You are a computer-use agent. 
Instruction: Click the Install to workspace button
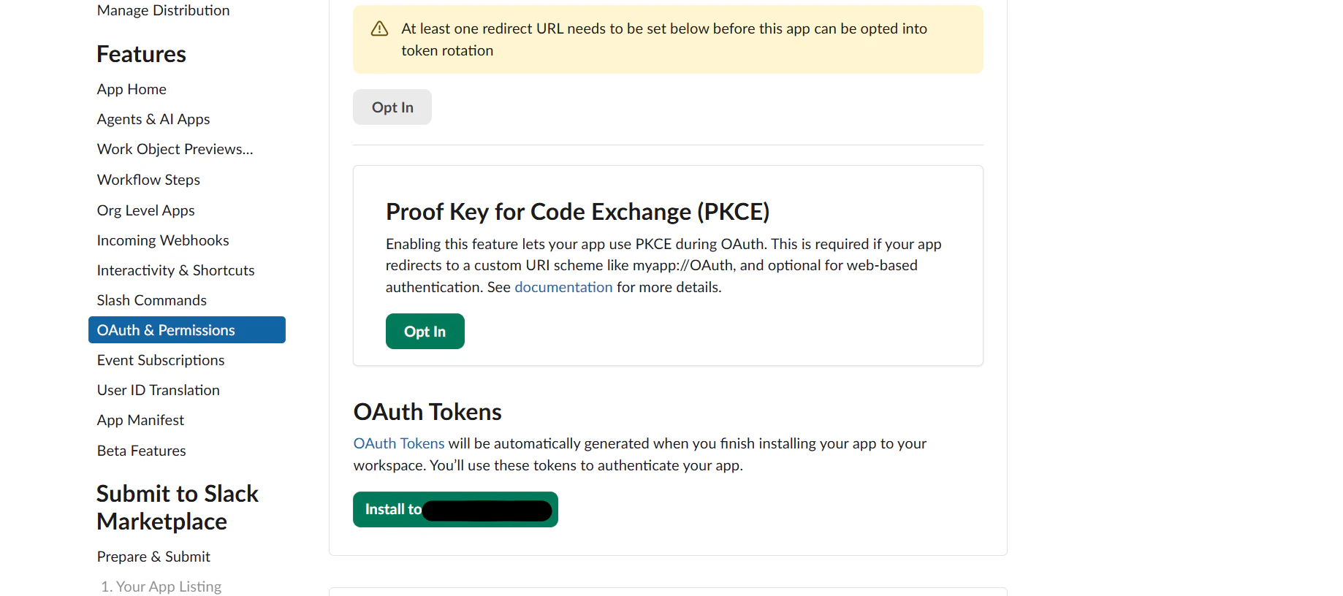(455, 509)
